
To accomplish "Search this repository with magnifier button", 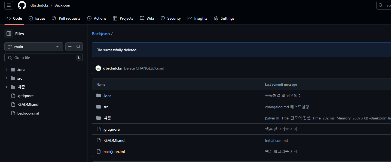I will [78, 47].
